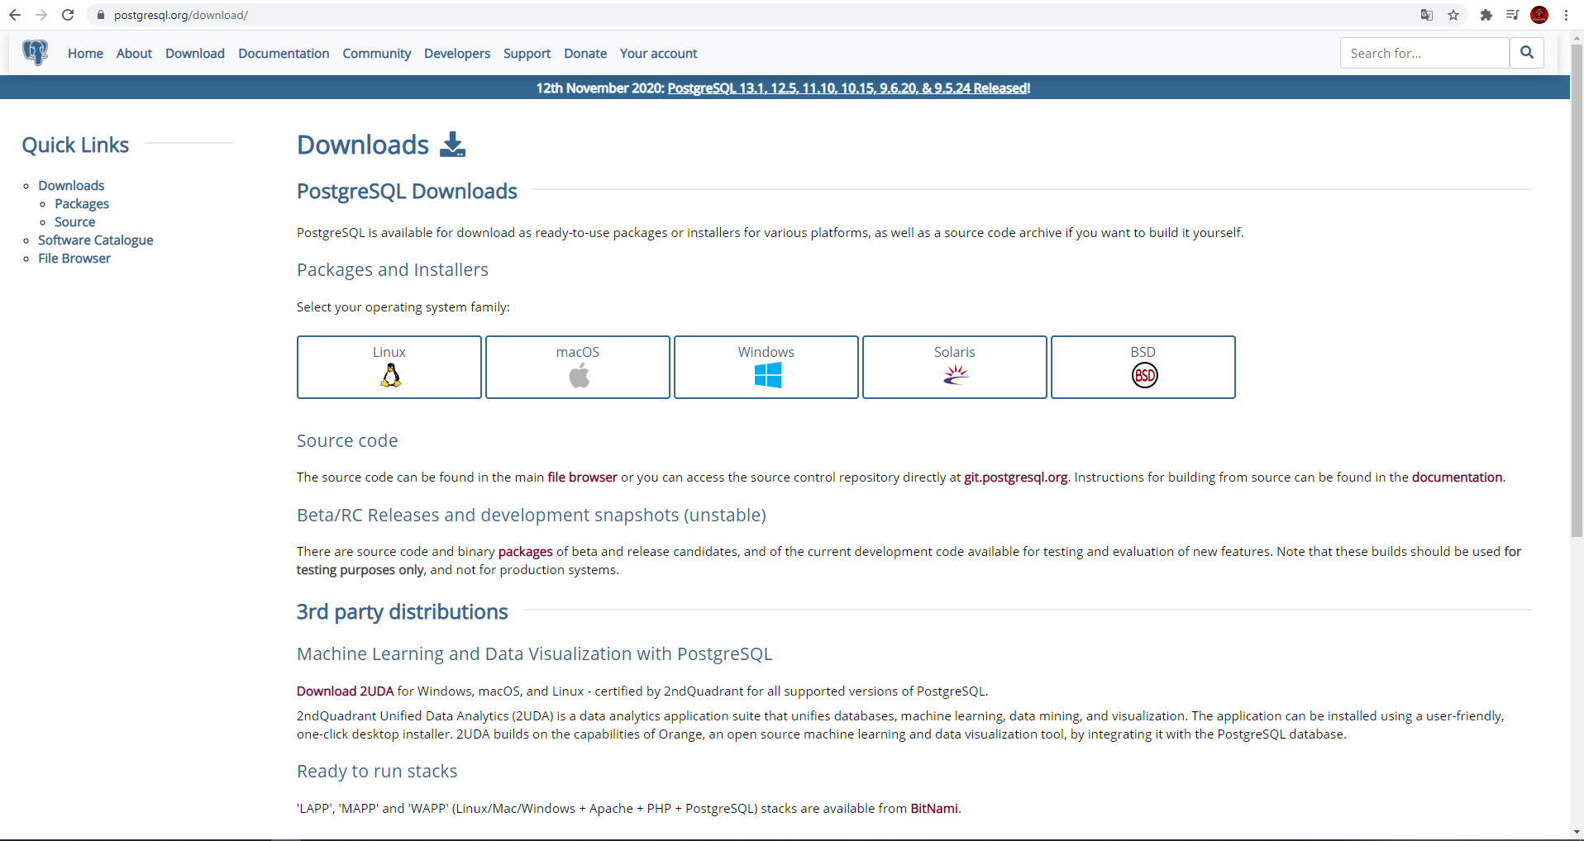The width and height of the screenshot is (1584, 841).
Task: Choose the macOS apple icon
Action: (x=579, y=376)
